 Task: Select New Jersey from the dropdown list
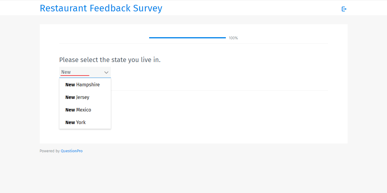coord(77,97)
